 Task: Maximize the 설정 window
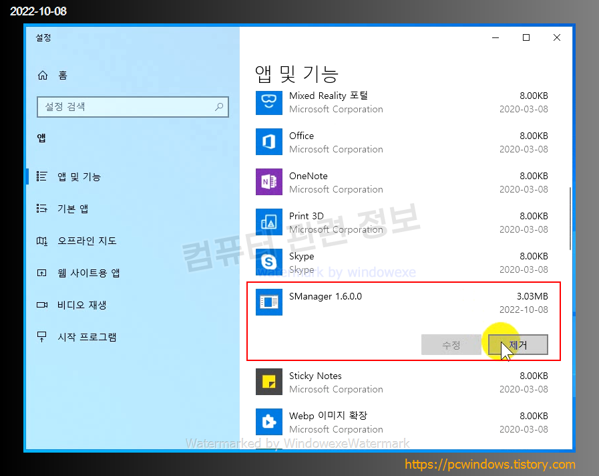(526, 37)
